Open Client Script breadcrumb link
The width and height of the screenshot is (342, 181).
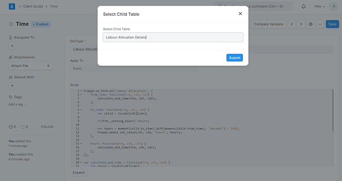pyautogui.click(x=33, y=6)
